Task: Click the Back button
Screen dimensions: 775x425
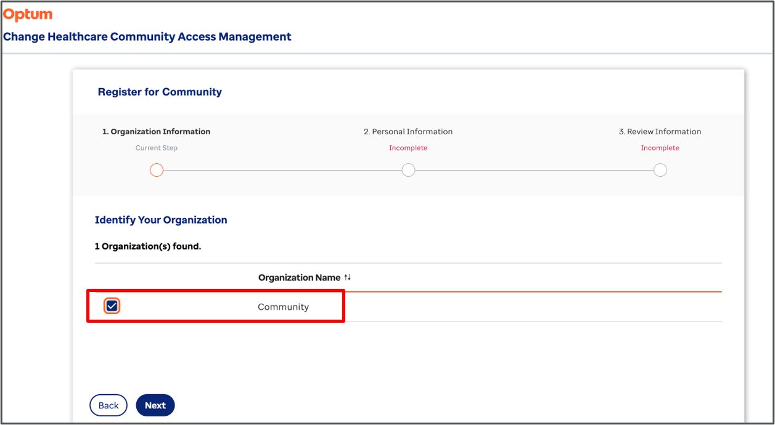Action: (108, 405)
